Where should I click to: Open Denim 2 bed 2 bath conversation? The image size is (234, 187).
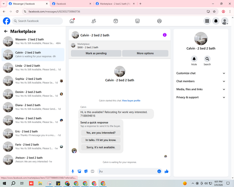pos(33,94)
